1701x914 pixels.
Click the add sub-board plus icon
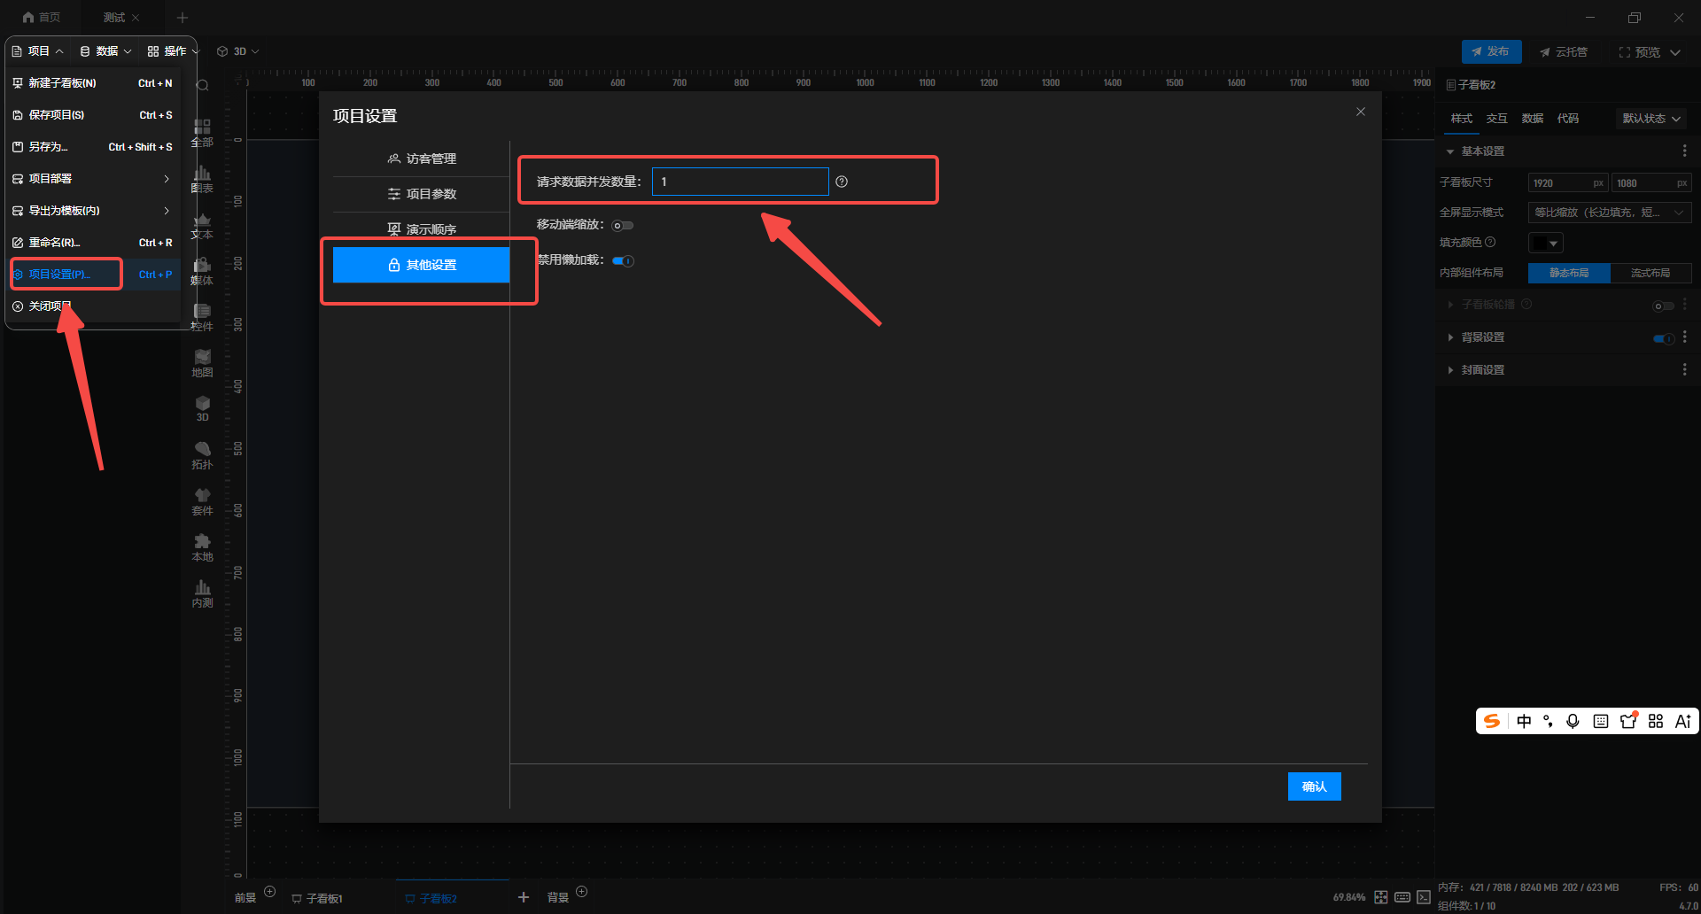524,897
